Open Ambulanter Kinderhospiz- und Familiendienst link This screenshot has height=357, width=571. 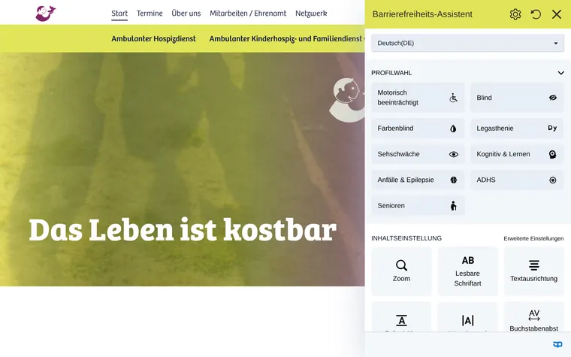pyautogui.click(x=285, y=38)
